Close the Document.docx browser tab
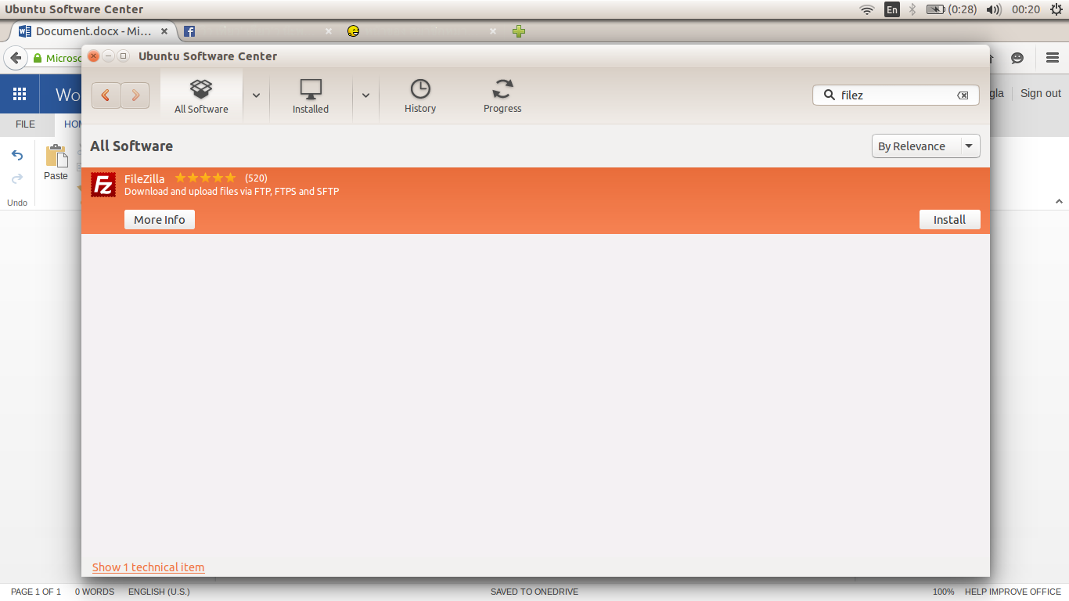1069x601 pixels. click(164, 31)
